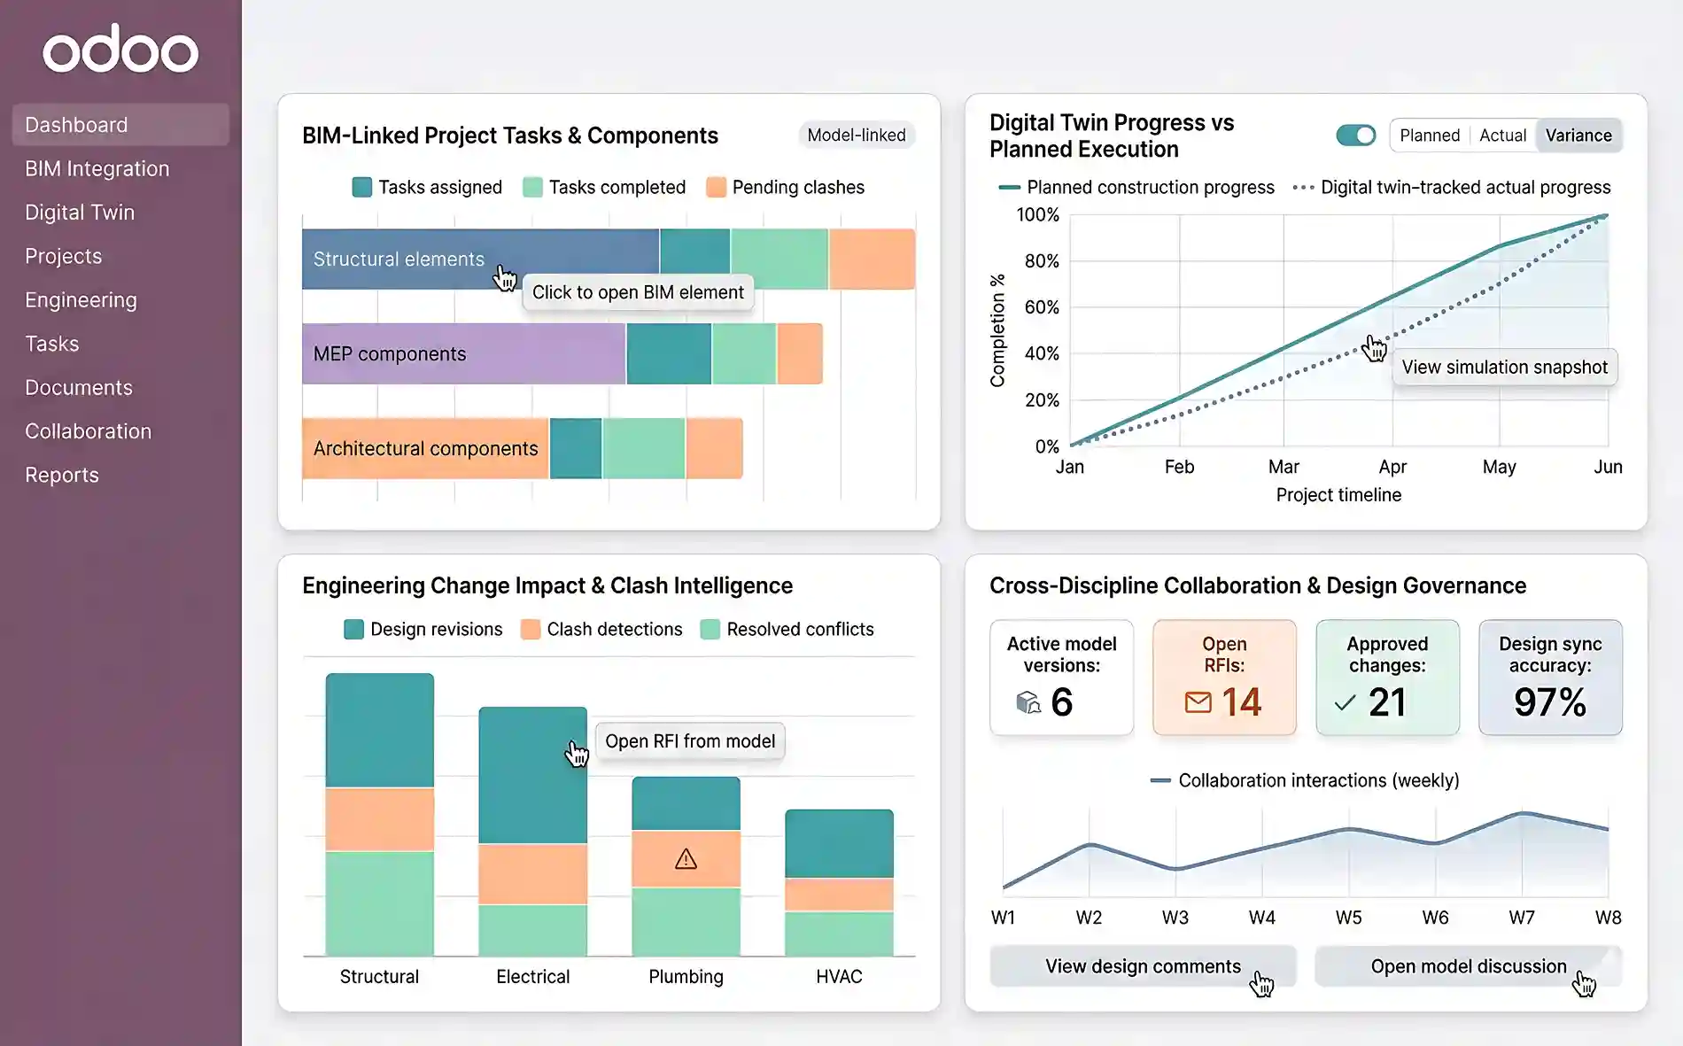Click the Design revisions legend swatch
Viewport: 1683px width, 1046px height.
353,629
